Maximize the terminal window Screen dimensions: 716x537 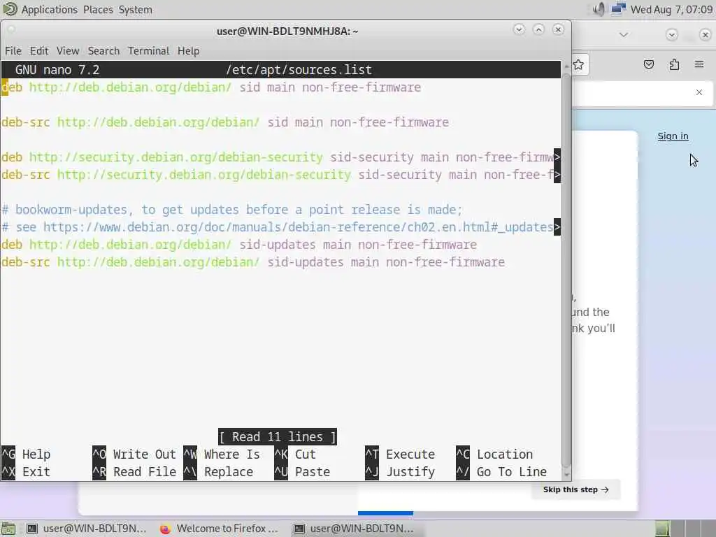pyautogui.click(x=538, y=29)
